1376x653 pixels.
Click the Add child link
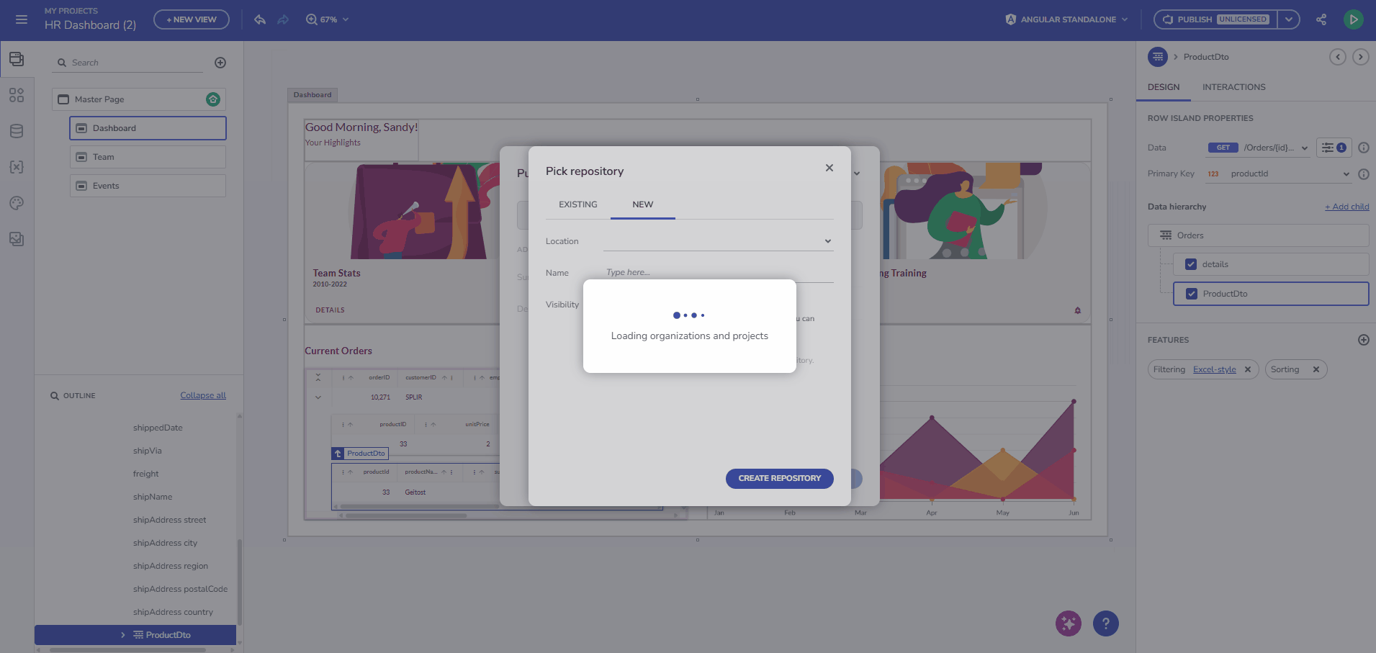click(1346, 207)
